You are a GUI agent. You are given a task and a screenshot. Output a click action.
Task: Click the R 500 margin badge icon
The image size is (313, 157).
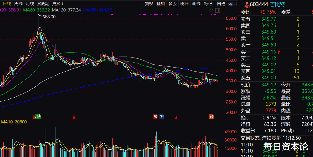[x=247, y=4]
